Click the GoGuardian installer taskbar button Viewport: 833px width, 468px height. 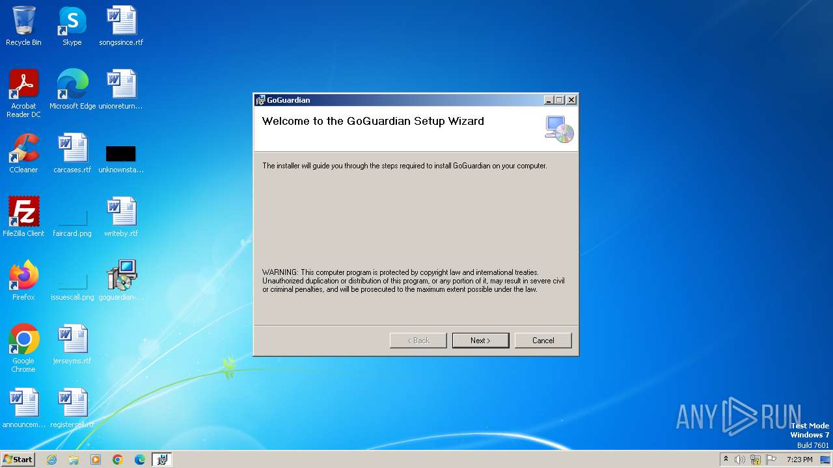pyautogui.click(x=162, y=460)
